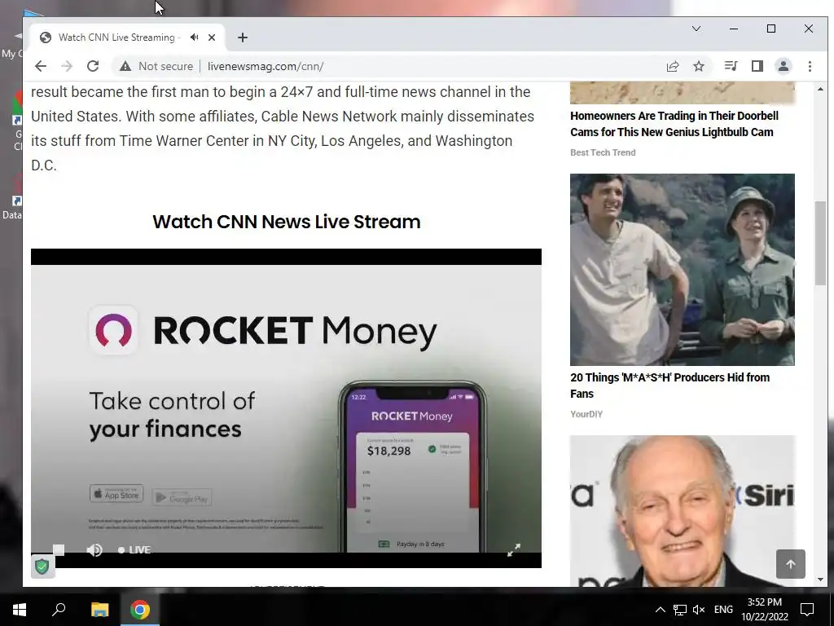Click the page vertical scrollbar thumb
834x626 pixels.
(820, 243)
